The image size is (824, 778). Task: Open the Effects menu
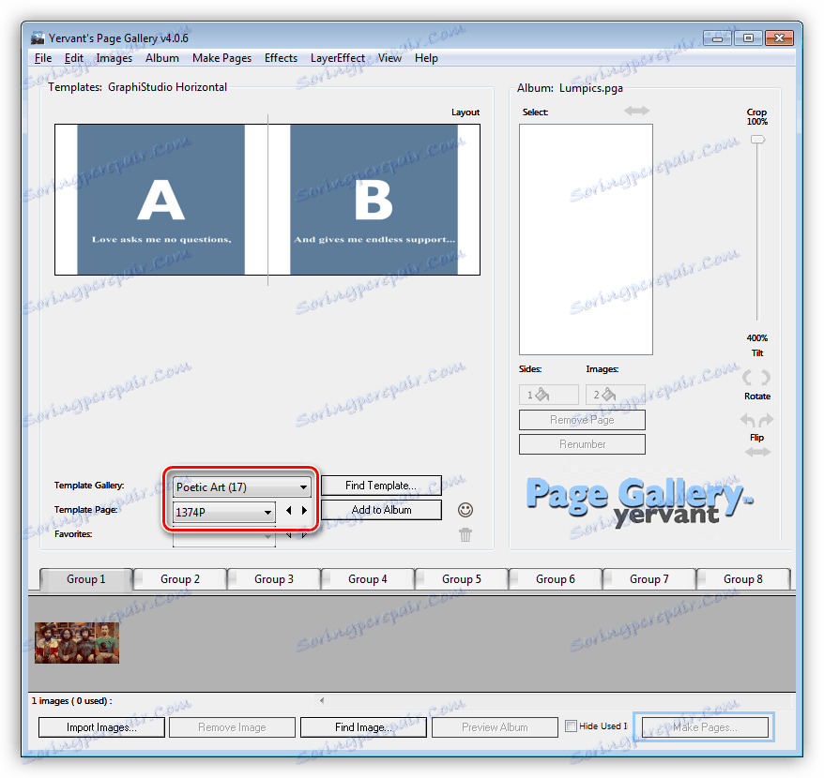pyautogui.click(x=281, y=58)
